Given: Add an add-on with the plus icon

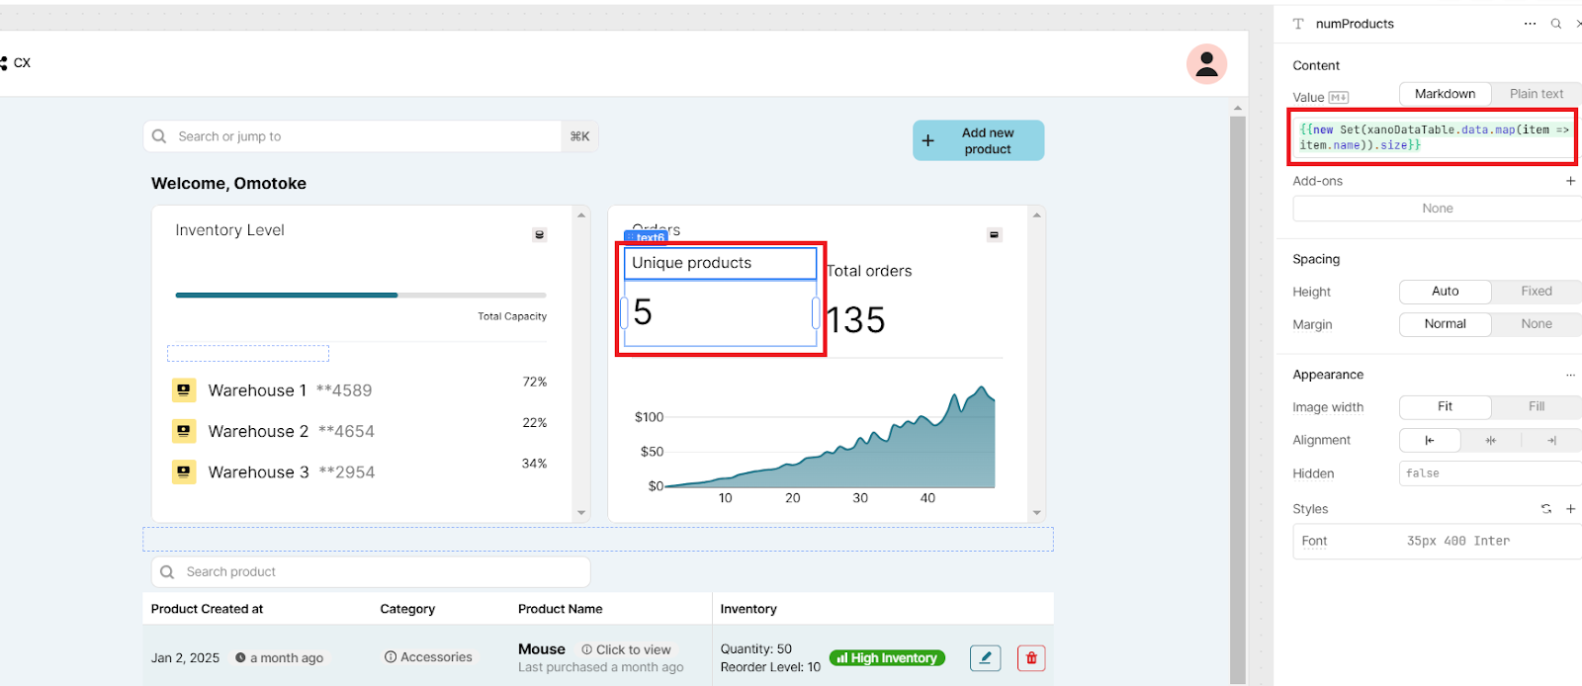Looking at the screenshot, I should pyautogui.click(x=1570, y=181).
